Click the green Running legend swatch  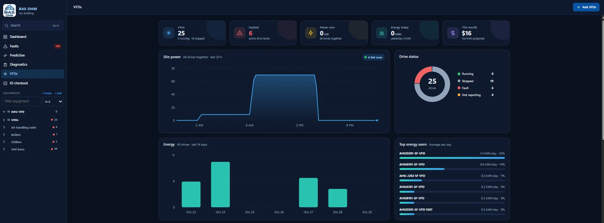pos(459,74)
